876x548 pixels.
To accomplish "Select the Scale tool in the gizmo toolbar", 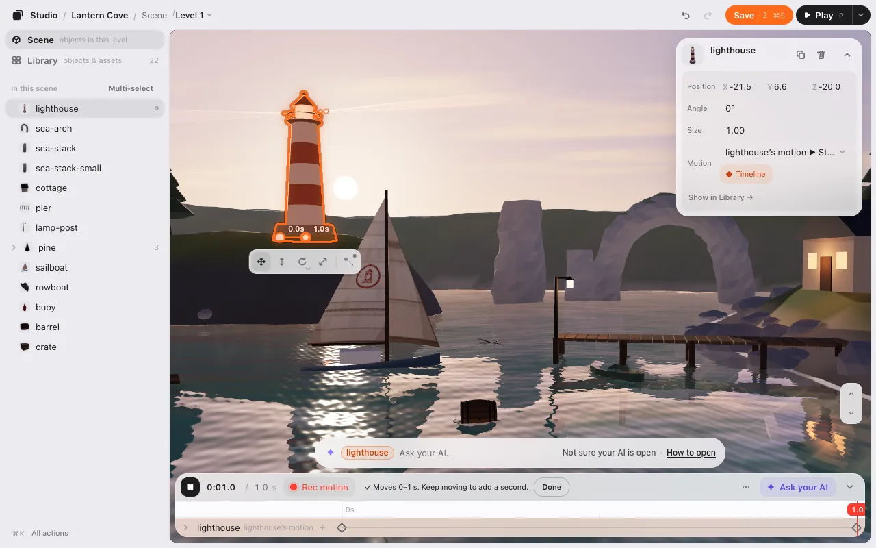I will (323, 262).
